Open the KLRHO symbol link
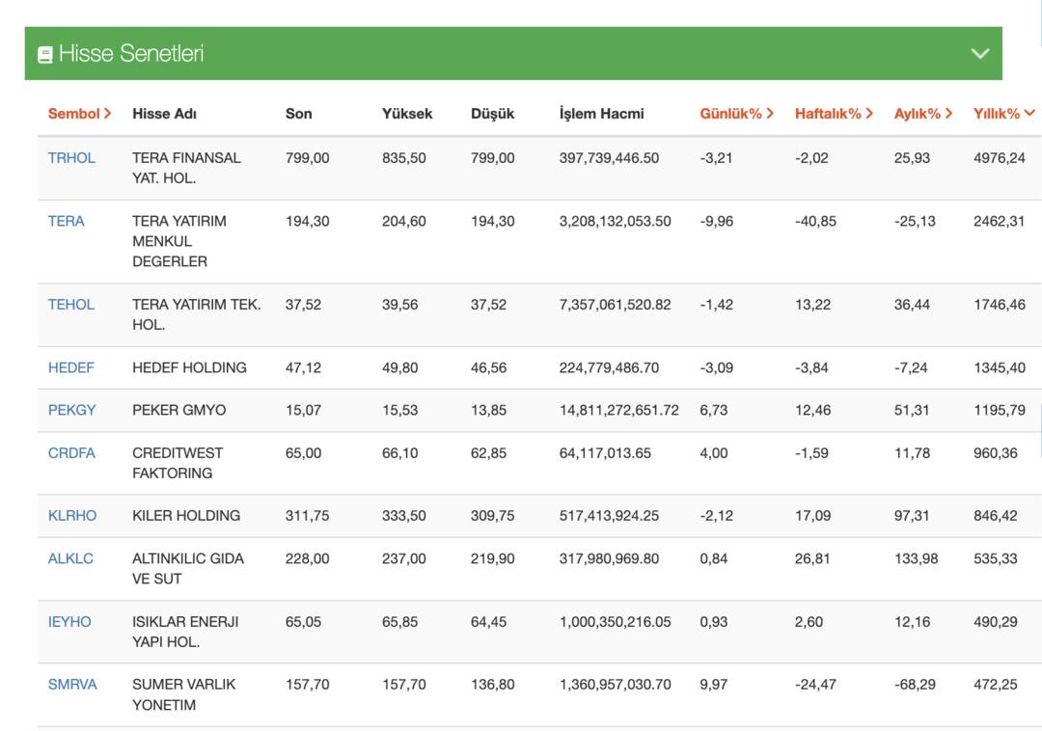Image resolution: width=1042 pixels, height=731 pixels. [x=72, y=516]
